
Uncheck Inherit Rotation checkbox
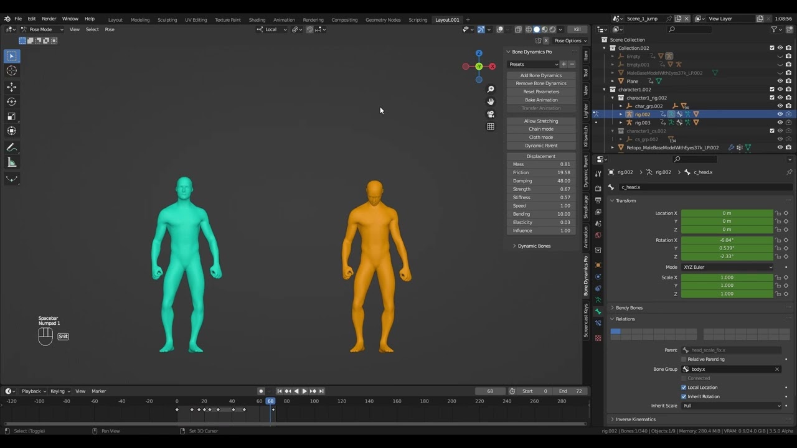[x=684, y=396]
